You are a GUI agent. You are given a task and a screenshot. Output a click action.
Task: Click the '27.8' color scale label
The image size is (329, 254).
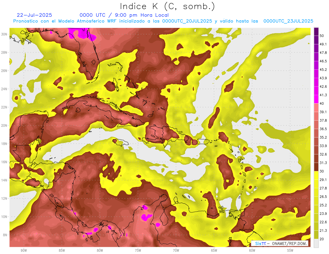[x=323, y=188]
